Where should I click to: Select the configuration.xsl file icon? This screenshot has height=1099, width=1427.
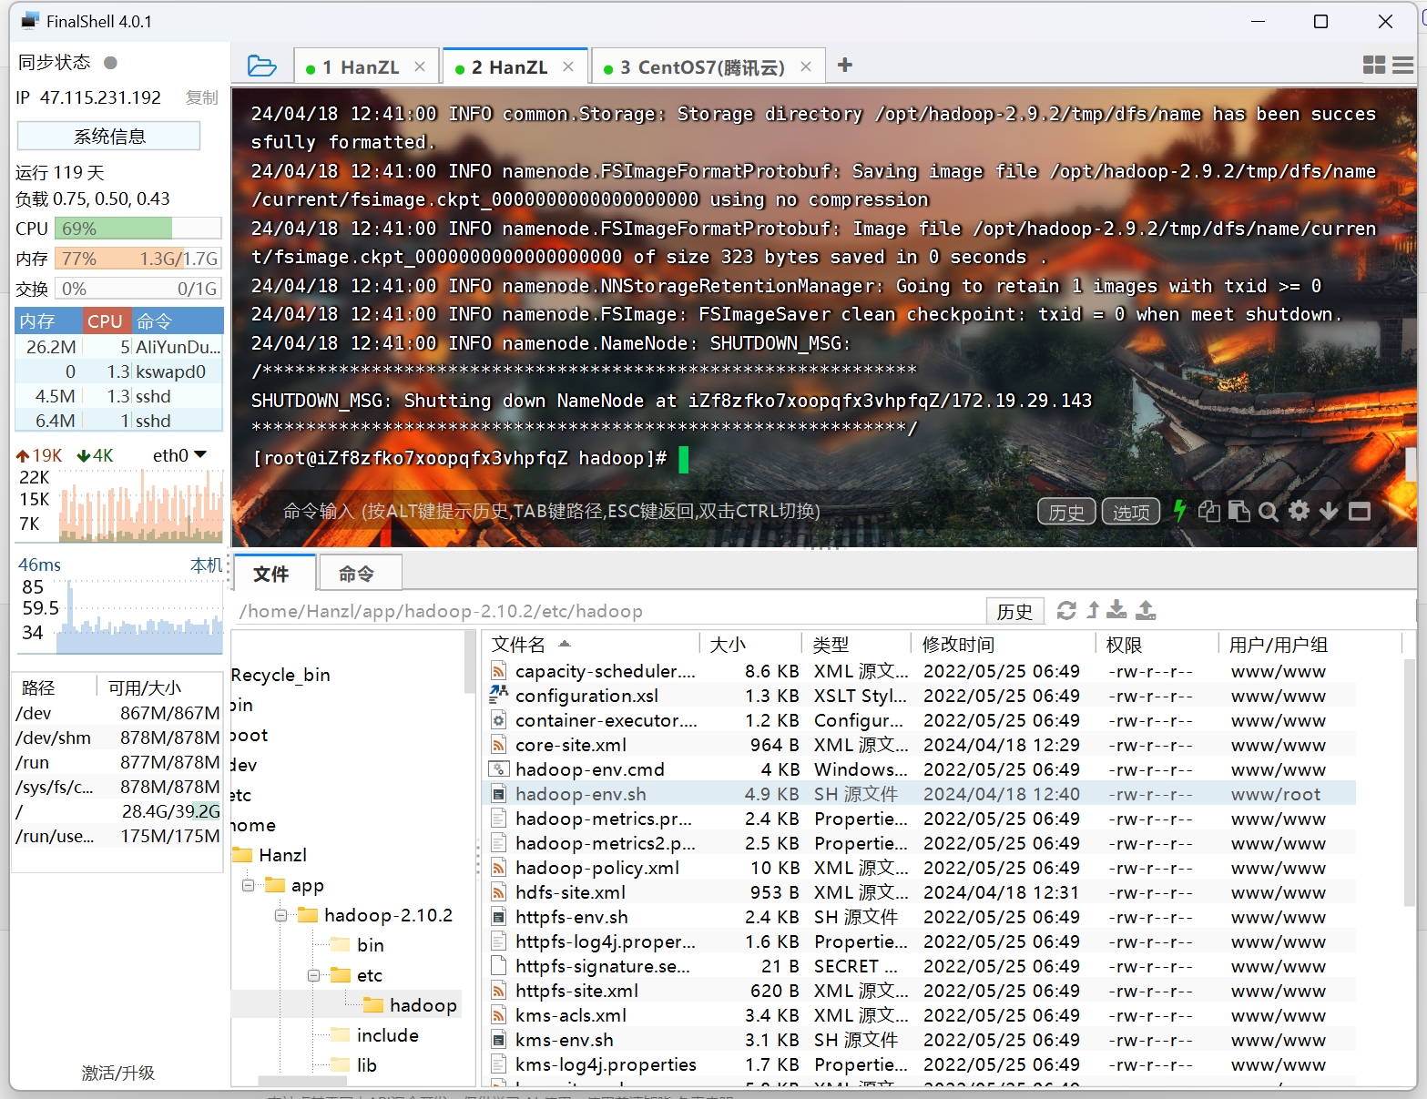click(x=498, y=695)
